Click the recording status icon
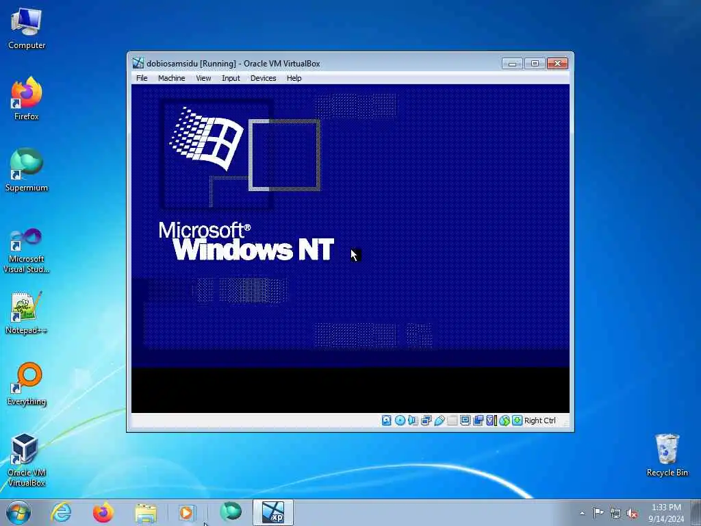The height and width of the screenshot is (526, 701). (478, 421)
